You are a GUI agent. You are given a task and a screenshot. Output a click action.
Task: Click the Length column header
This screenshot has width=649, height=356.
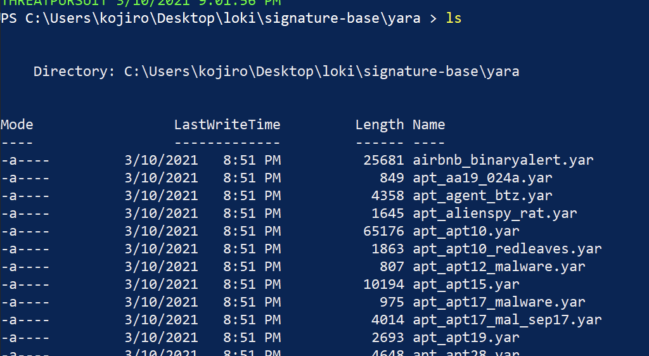tap(379, 125)
